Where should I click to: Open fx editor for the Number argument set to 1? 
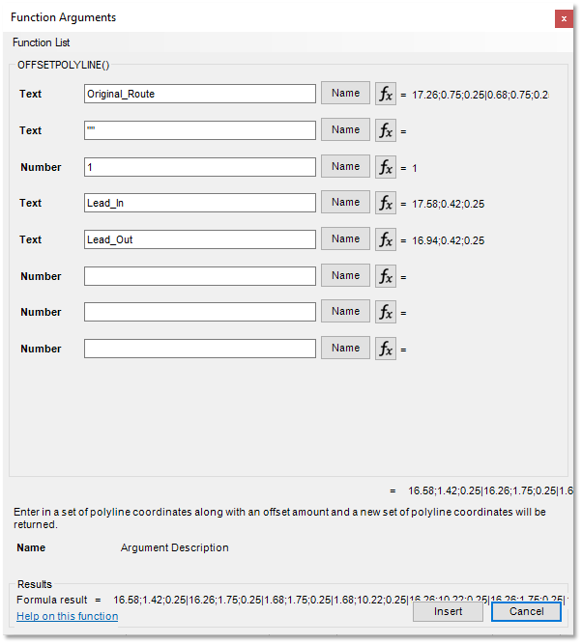click(x=386, y=167)
